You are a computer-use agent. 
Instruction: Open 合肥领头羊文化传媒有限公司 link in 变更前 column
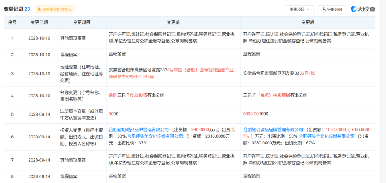coord(155,136)
